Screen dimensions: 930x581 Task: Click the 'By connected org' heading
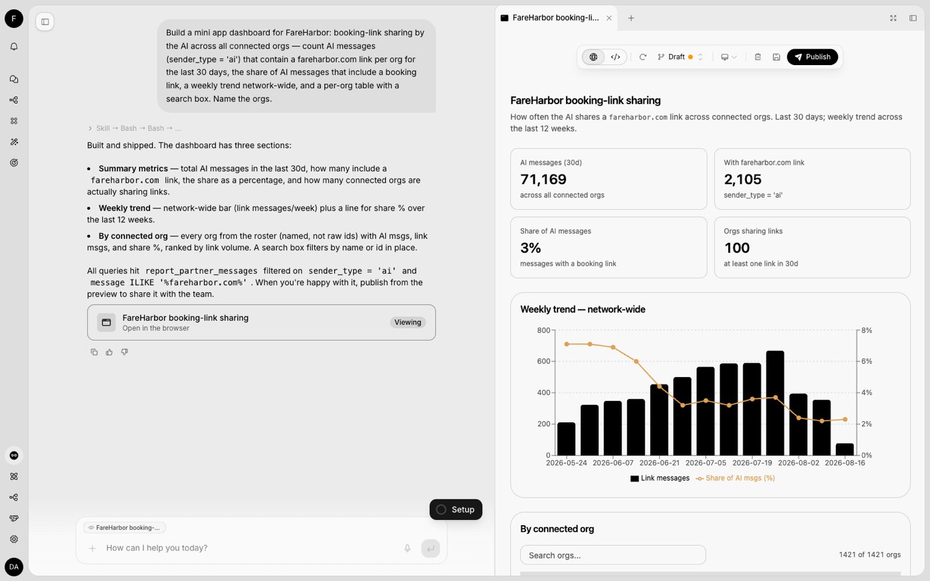click(557, 529)
